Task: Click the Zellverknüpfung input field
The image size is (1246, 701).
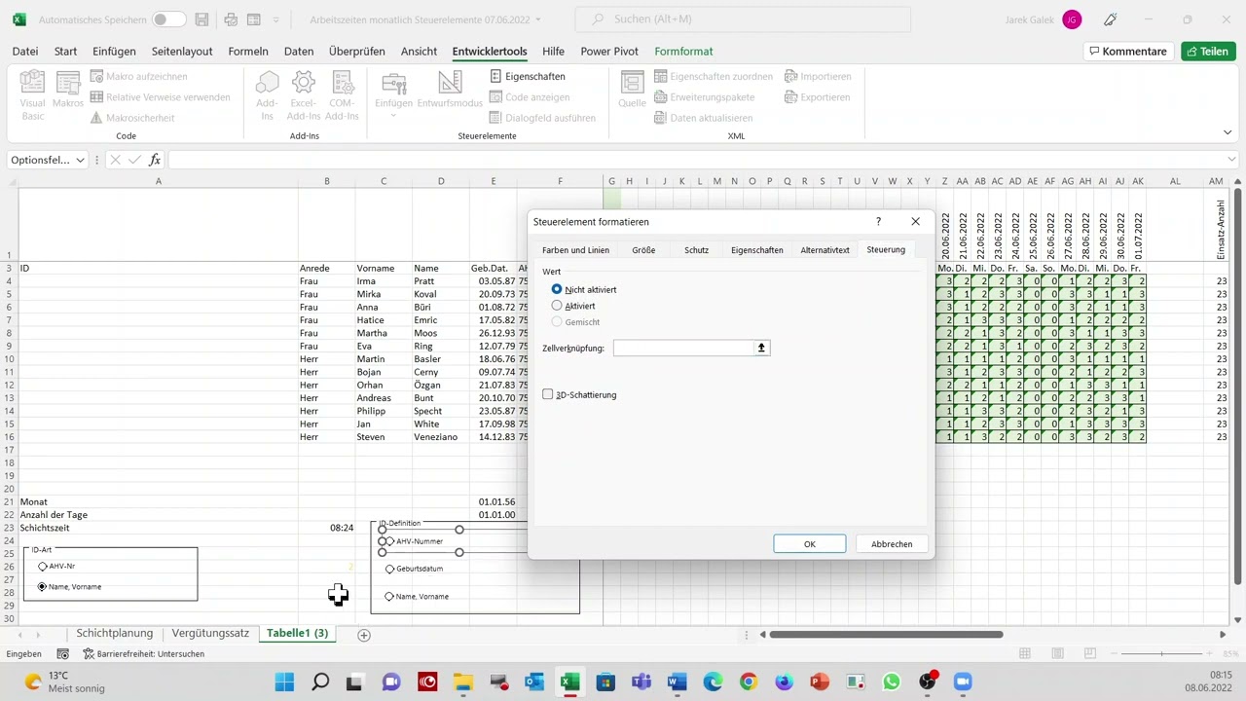Action: coord(683,348)
